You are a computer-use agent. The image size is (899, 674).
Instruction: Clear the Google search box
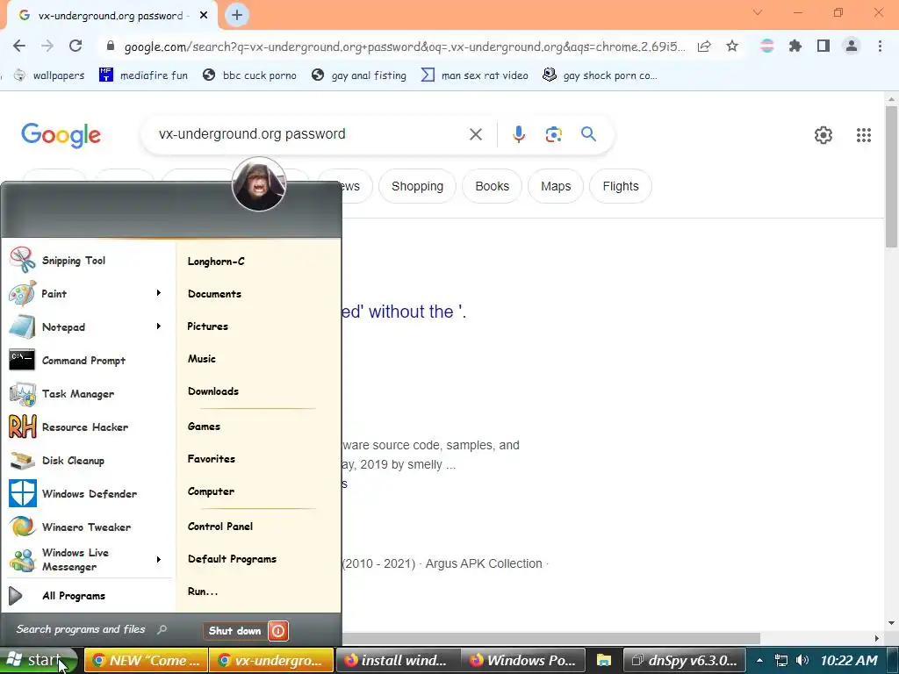point(475,134)
